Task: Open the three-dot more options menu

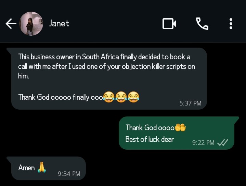Action: click(x=231, y=24)
